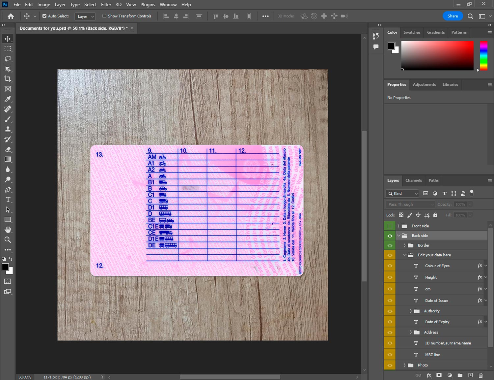Switch to the Channels tab
494x380 pixels.
[x=413, y=180]
